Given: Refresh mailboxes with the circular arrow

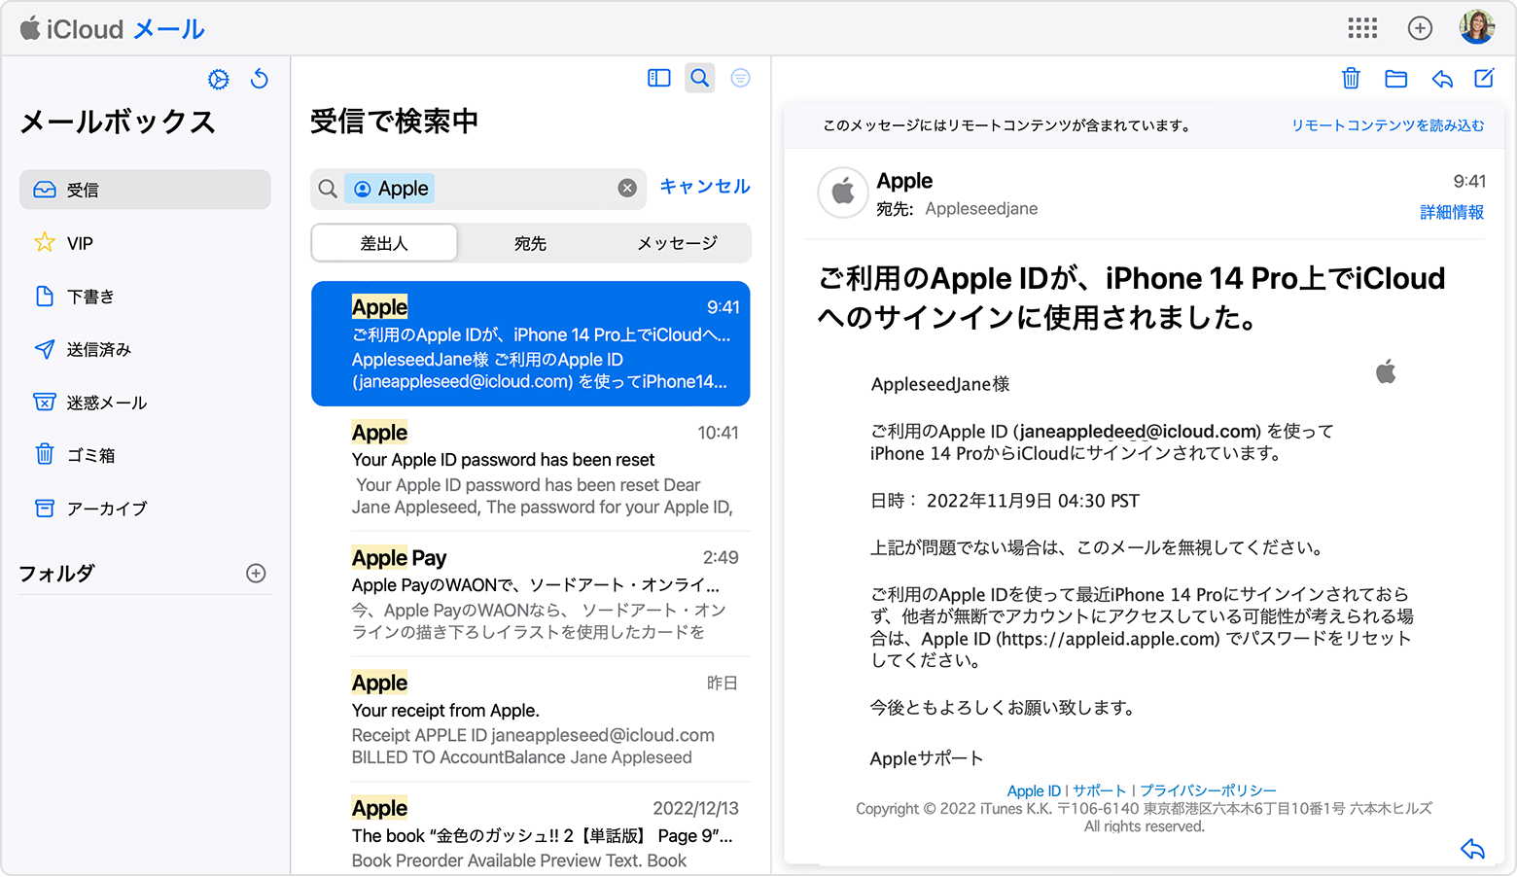Looking at the screenshot, I should tap(260, 79).
